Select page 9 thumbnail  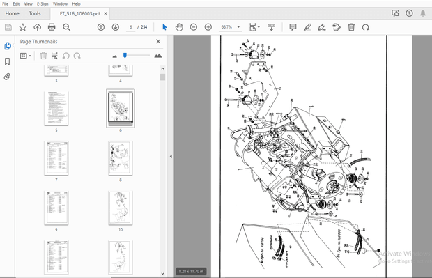[x=56, y=208]
